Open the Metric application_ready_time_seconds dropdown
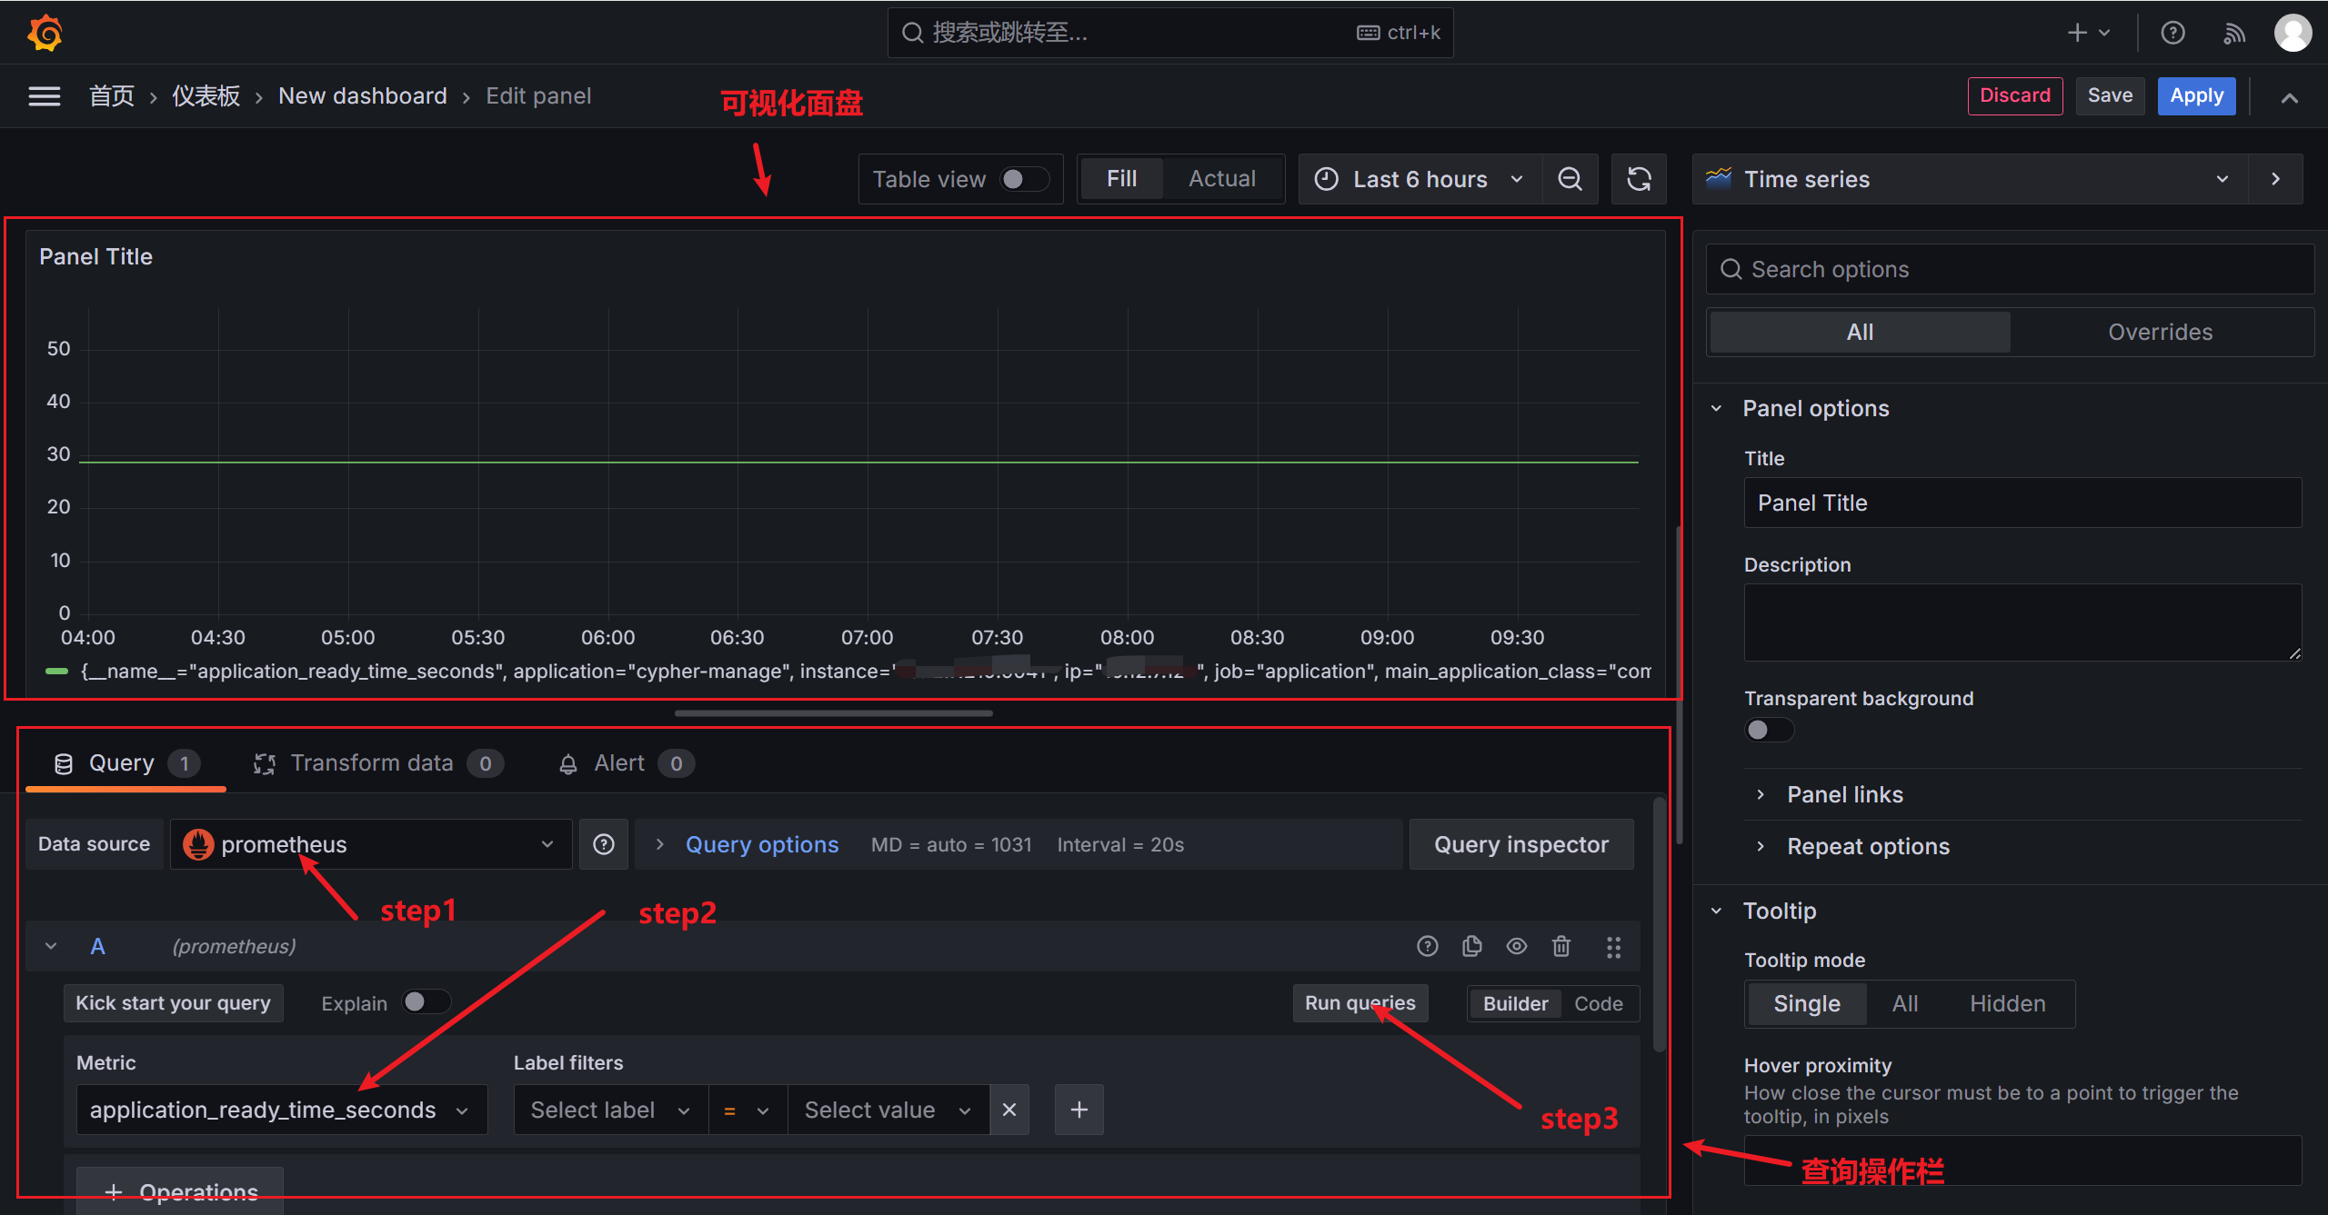The height and width of the screenshot is (1215, 2328). coord(282,1110)
